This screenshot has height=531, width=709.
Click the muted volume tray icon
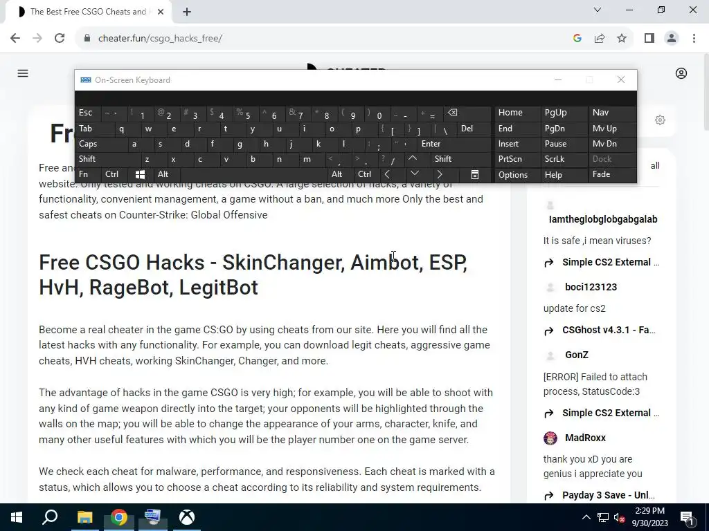coord(619,517)
